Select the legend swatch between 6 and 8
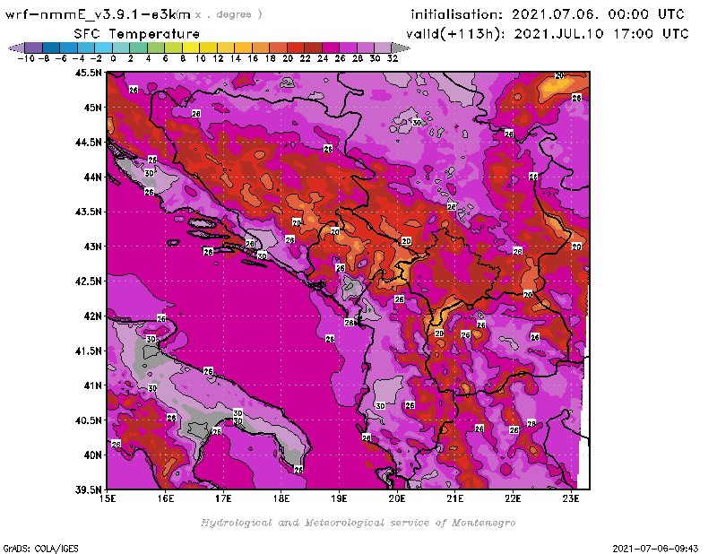 [173, 48]
